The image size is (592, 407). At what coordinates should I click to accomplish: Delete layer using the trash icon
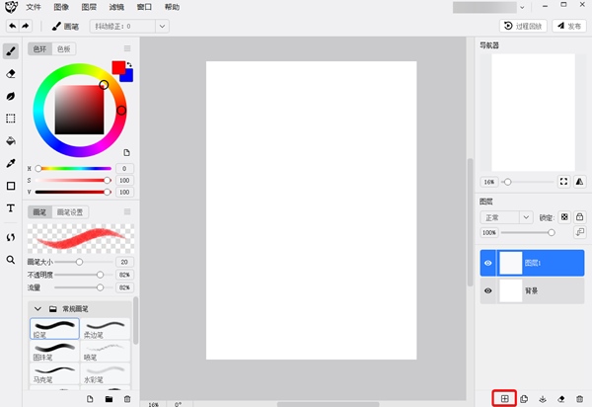tap(580, 398)
